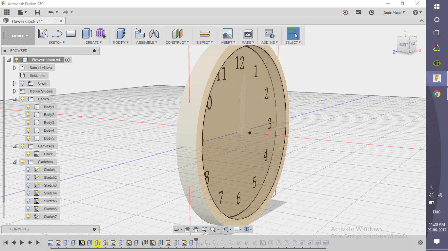The image size is (448, 251).
Task: Jump to timeline end
Action: (38, 243)
